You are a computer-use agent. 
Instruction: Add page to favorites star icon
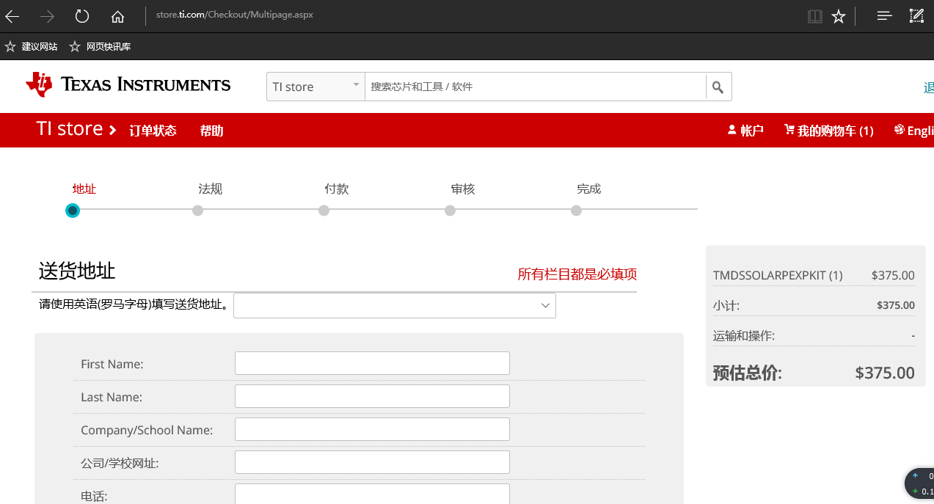pyautogui.click(x=839, y=16)
